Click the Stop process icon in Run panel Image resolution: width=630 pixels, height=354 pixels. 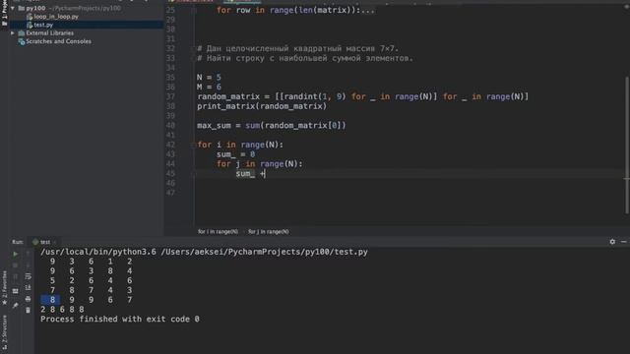point(16,265)
